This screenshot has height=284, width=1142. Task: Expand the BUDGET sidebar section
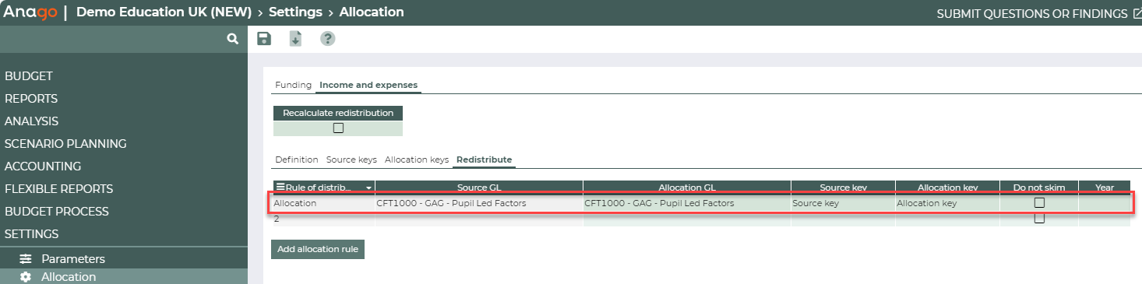tap(29, 76)
